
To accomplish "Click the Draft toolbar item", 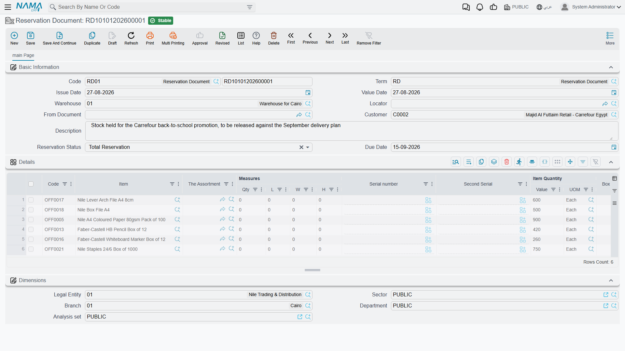I will 112,38.
